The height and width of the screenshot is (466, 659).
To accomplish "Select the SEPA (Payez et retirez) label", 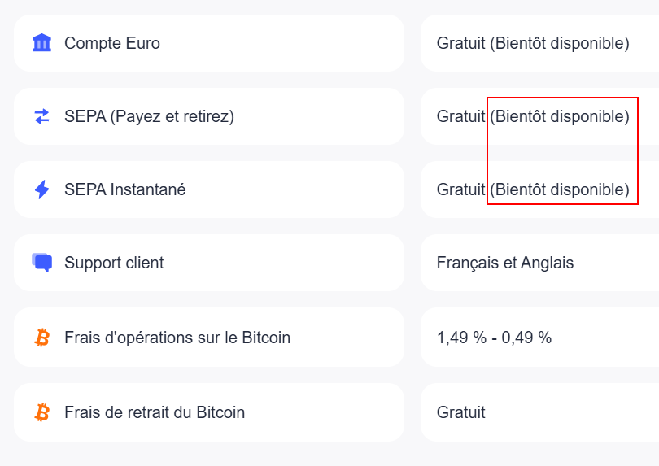I will coord(149,116).
